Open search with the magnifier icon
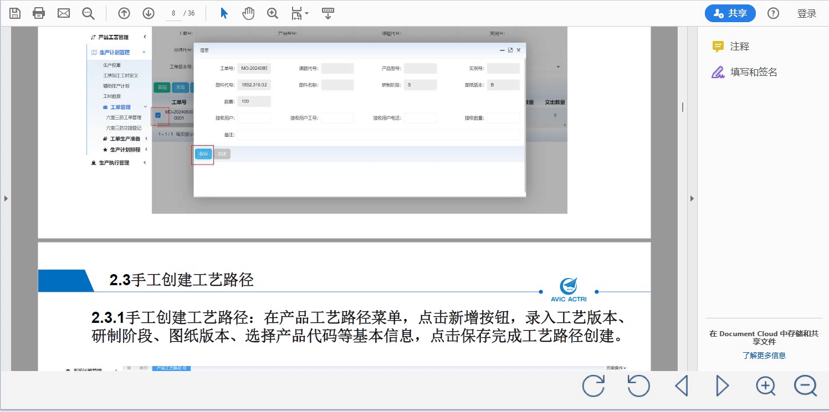829x412 pixels. click(x=88, y=13)
